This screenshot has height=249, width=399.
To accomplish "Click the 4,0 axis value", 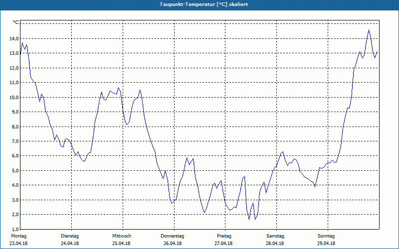I will [x=15, y=185].
